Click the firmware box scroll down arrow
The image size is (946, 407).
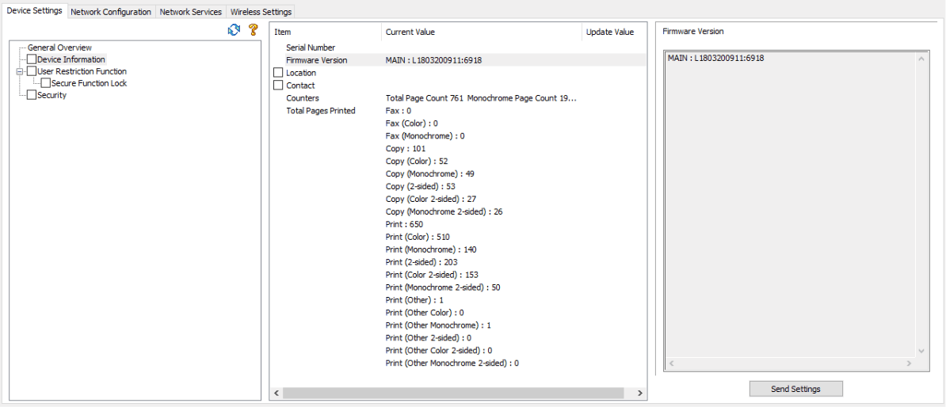pos(920,351)
